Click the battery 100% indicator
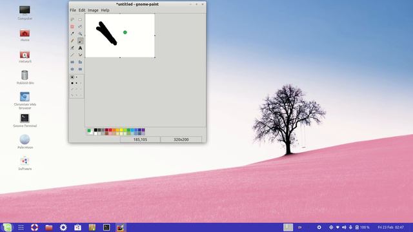The width and height of the screenshot is (413, 232). pos(363,227)
